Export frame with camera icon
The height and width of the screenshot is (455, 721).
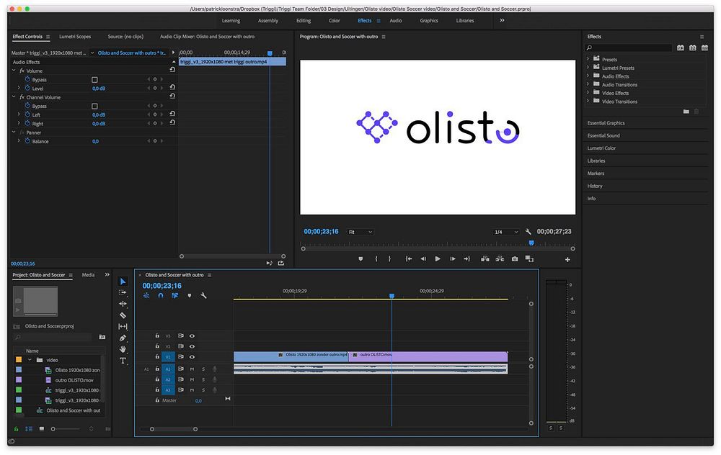[515, 259]
